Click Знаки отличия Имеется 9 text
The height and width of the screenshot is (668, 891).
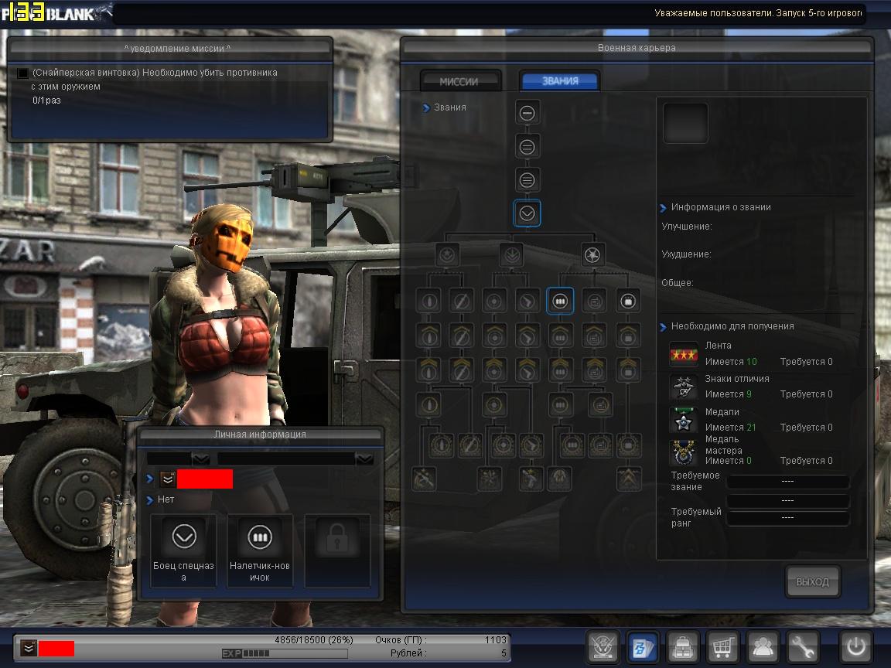coord(729,394)
